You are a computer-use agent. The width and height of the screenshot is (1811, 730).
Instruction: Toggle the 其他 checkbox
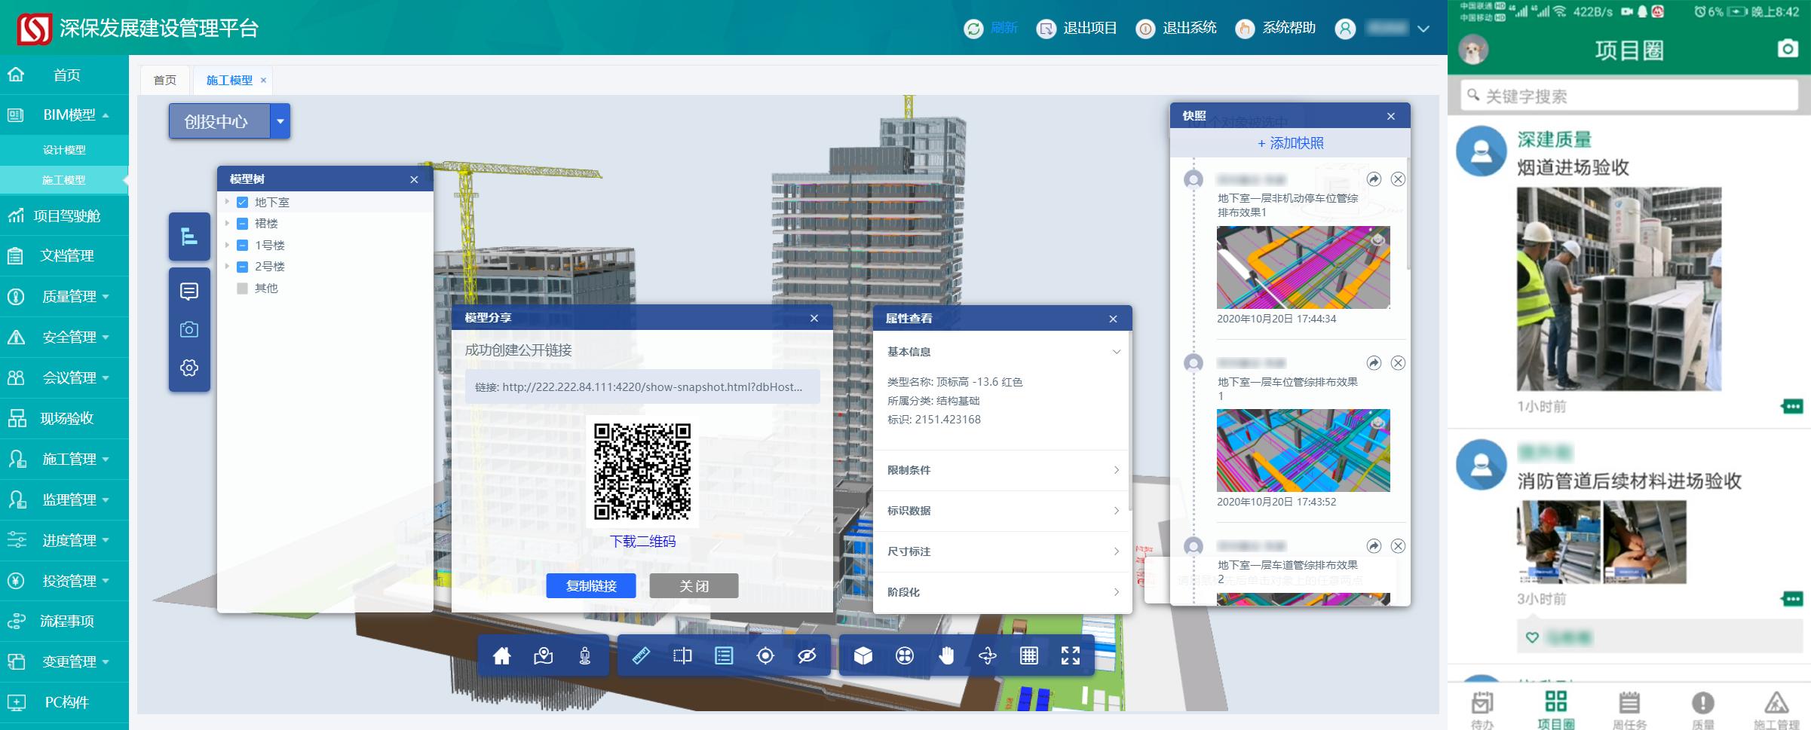coord(243,289)
